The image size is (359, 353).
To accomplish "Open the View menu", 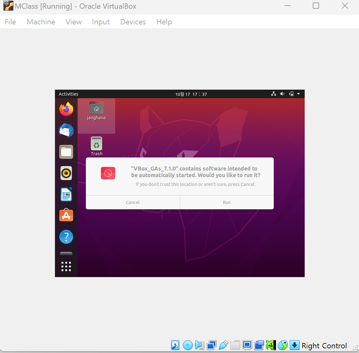I will (x=73, y=22).
